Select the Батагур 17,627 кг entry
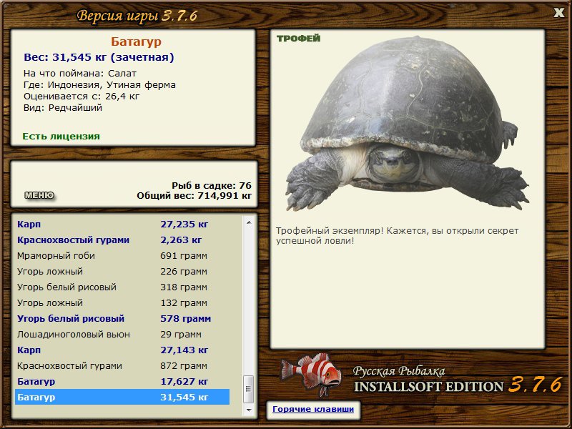Screen dimensions: 572x429 [122, 381]
